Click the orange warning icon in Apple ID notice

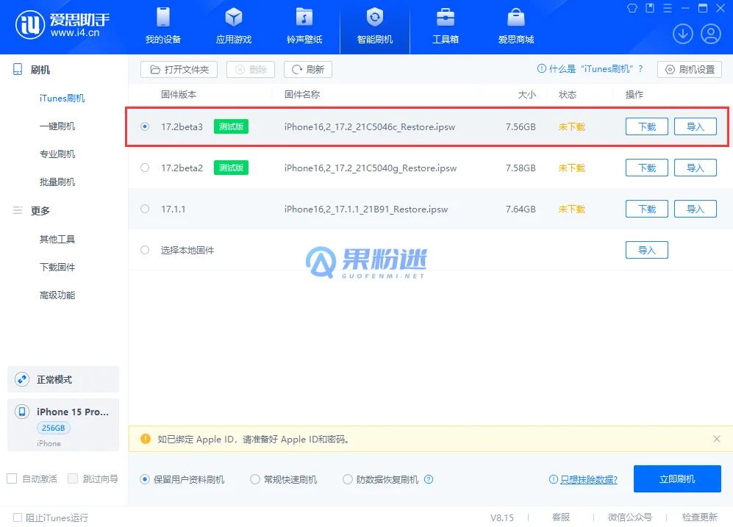click(x=146, y=439)
